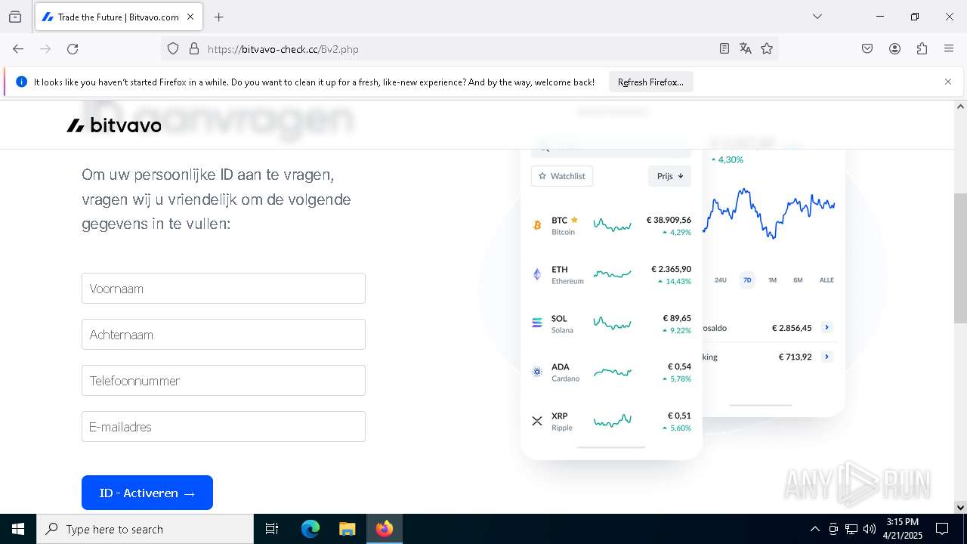Toggle reader view icon
967x544 pixels.
pyautogui.click(x=724, y=48)
